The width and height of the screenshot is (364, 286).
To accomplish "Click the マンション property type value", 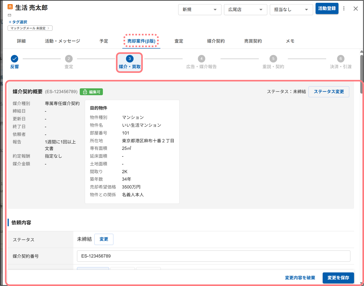I will pos(133,117).
